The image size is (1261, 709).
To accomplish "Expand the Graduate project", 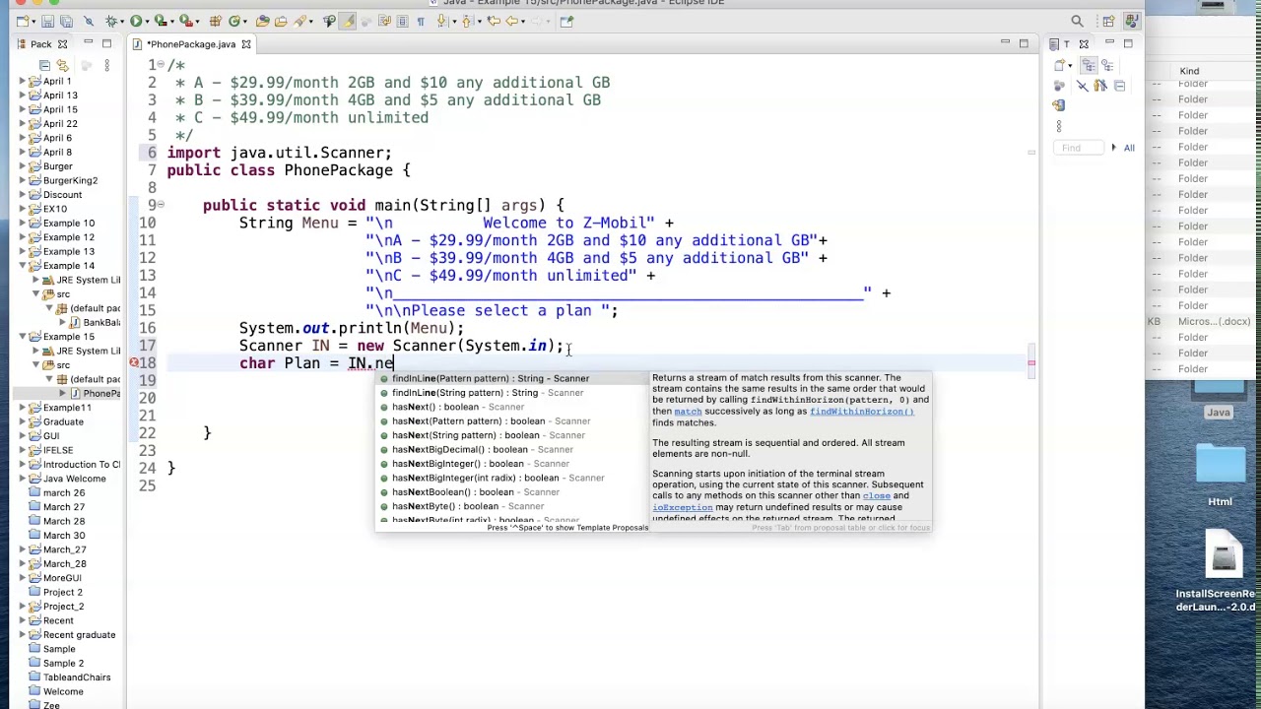I will [x=23, y=421].
